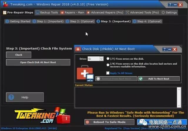Viewport: 188px width, 131px height.
Task: Select the /F fixes errors radio option
Action: [x=108, y=59]
